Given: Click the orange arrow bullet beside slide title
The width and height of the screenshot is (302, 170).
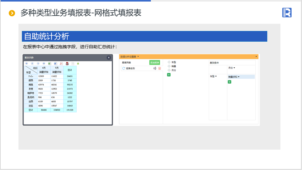Looking at the screenshot, I should click(12, 13).
